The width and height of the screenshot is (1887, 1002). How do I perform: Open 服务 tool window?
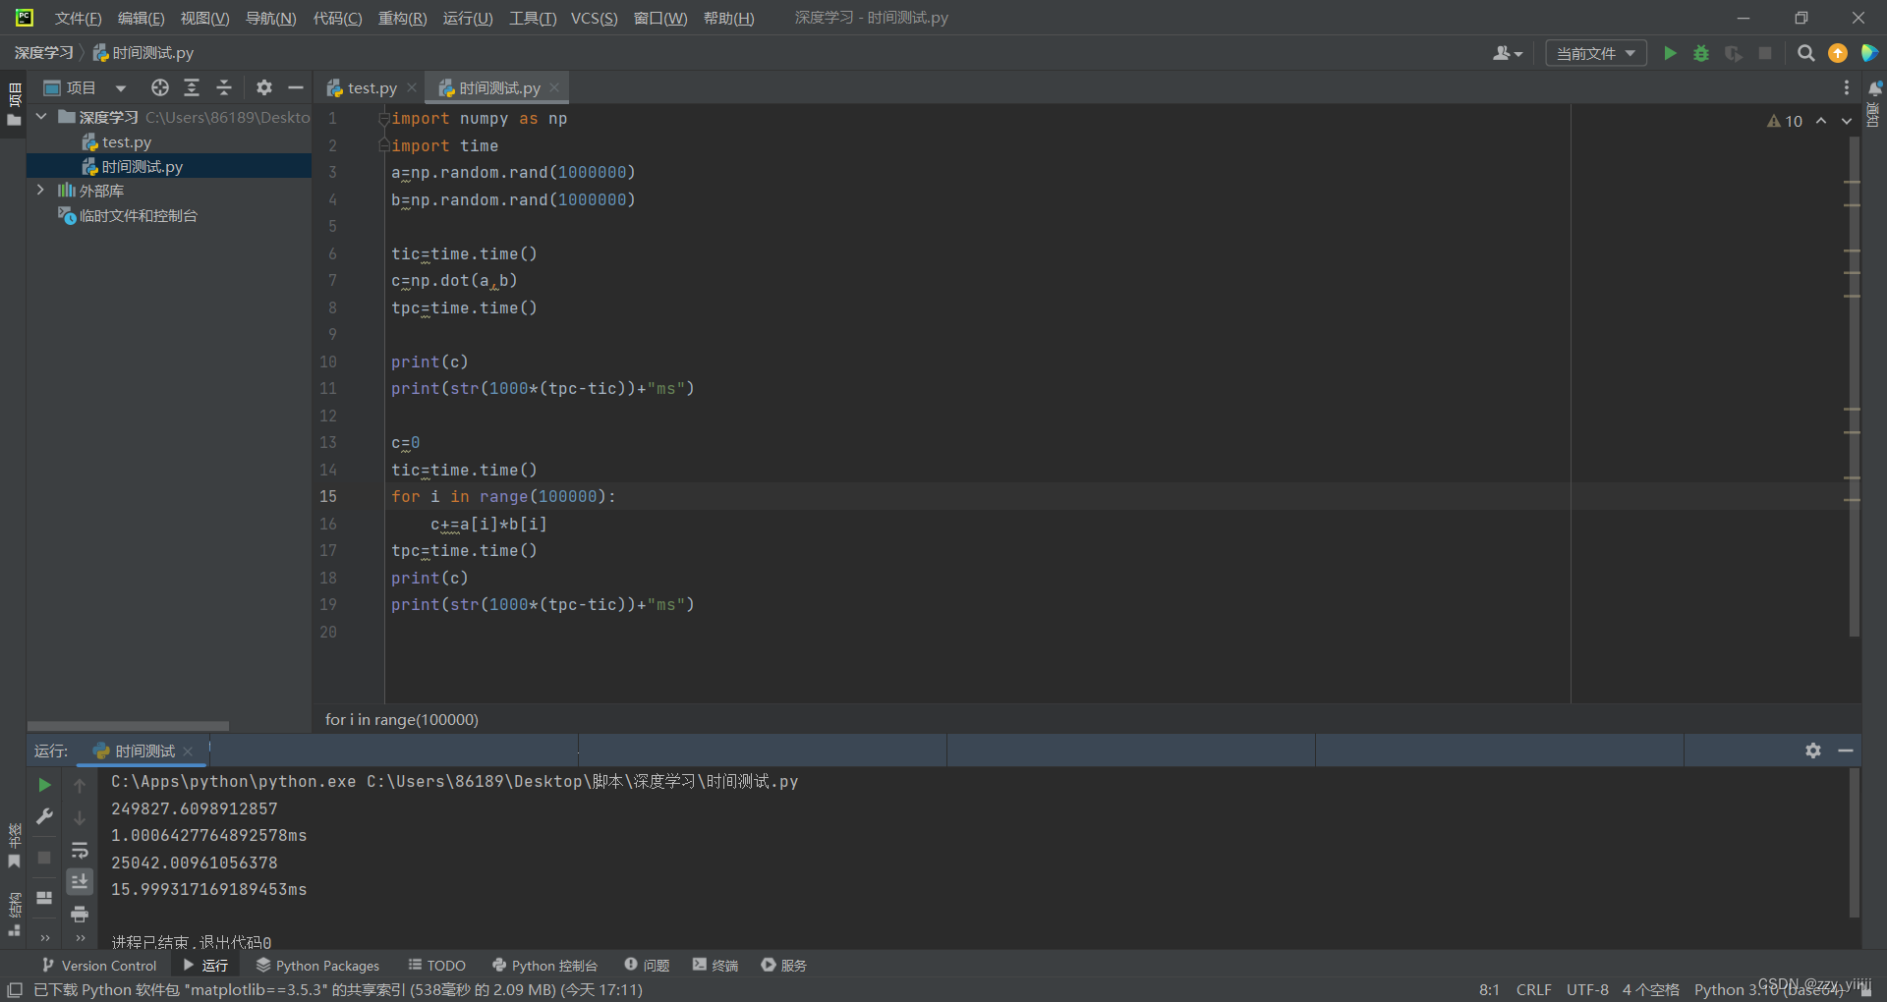783,966
